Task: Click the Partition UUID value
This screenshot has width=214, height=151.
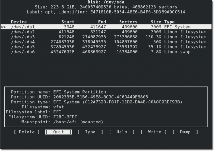Action: click(x=101, y=97)
